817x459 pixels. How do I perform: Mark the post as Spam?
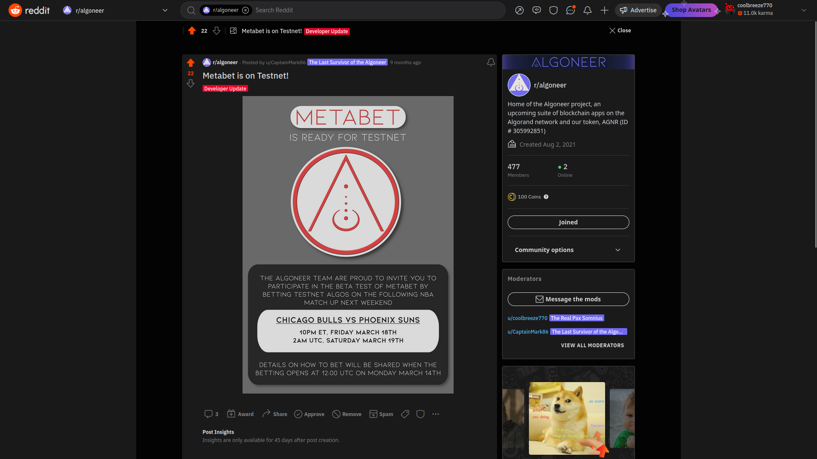pyautogui.click(x=381, y=414)
